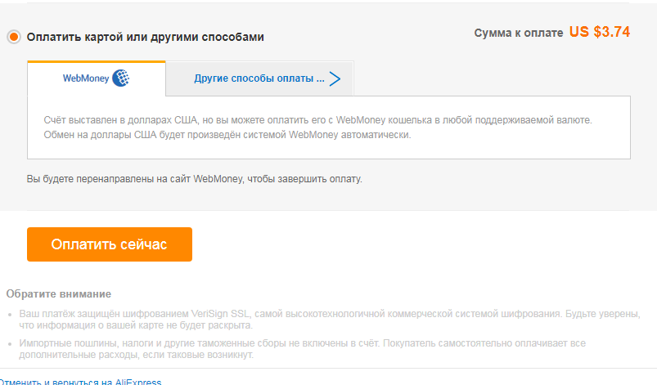Click the import duties and taxes note
This screenshot has width=657, height=385.
[x=302, y=349]
